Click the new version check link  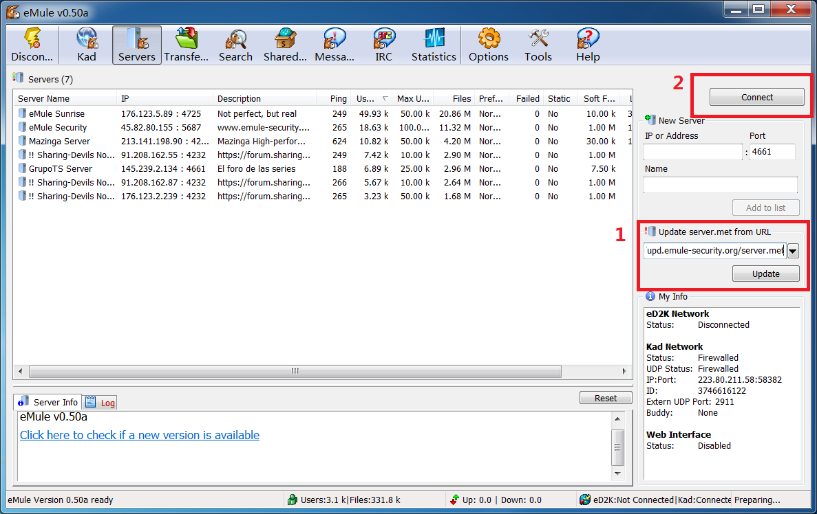tap(140, 435)
